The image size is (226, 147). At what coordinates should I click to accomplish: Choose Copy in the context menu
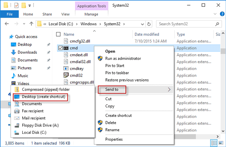[x=110, y=106]
